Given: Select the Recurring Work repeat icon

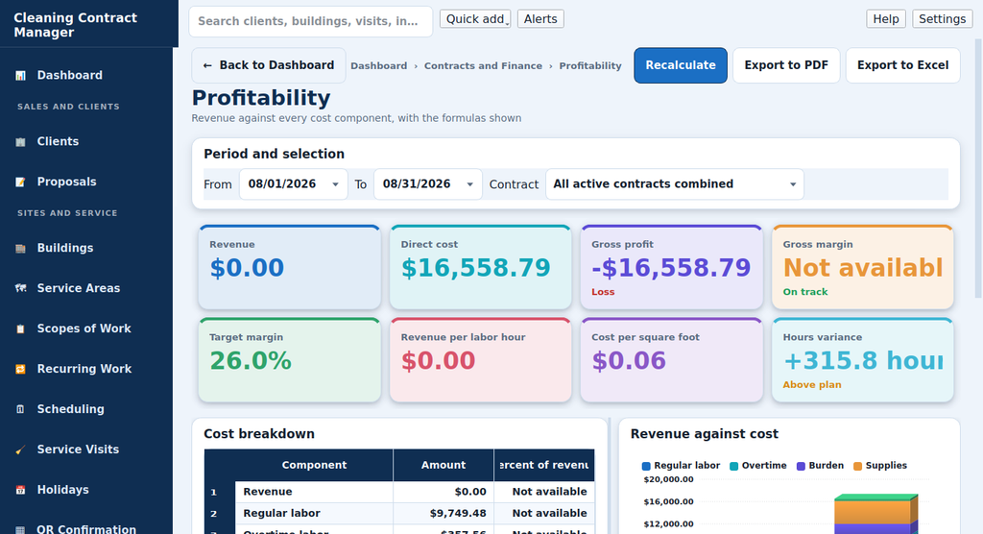Looking at the screenshot, I should click(x=21, y=369).
